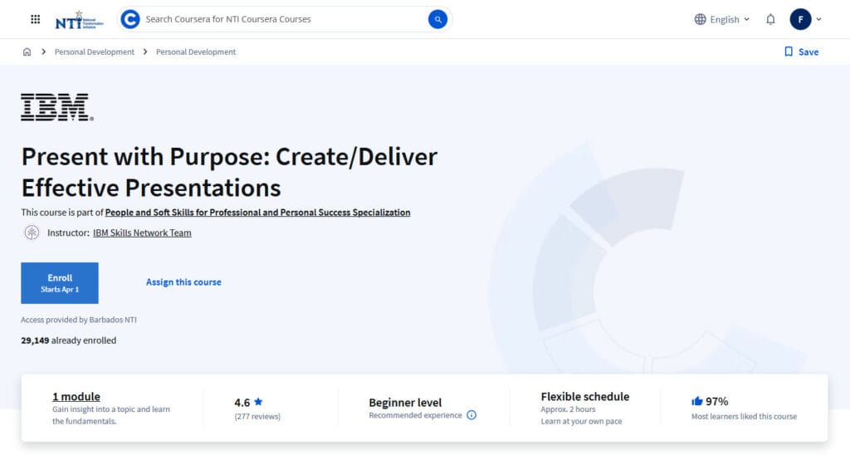Click the Coursera C logo icon
Viewport: 850px width, 460px height.
(130, 19)
